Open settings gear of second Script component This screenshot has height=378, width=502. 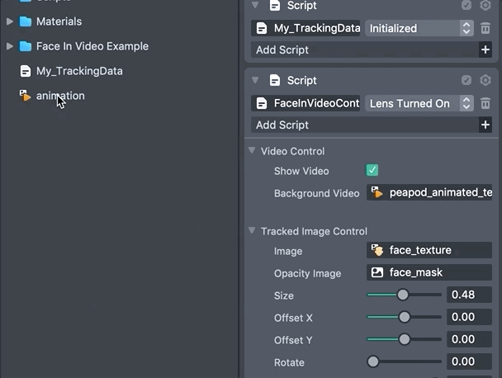(485, 80)
